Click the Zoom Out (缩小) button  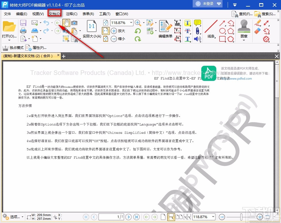pyautogui.click(x=118, y=39)
